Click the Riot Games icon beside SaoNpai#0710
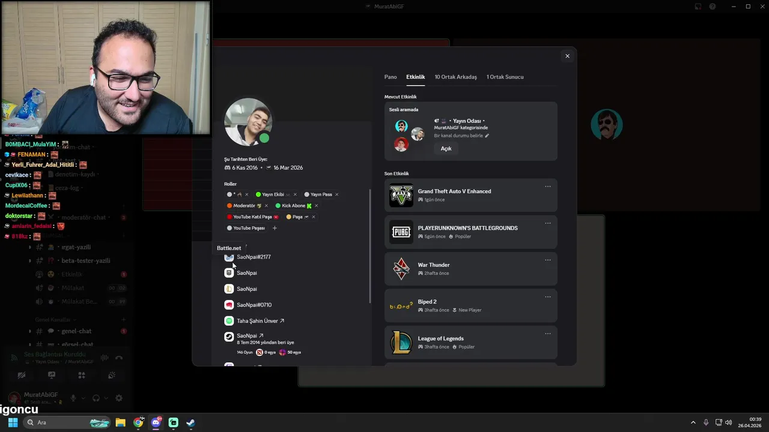The width and height of the screenshot is (769, 432). [x=229, y=305]
